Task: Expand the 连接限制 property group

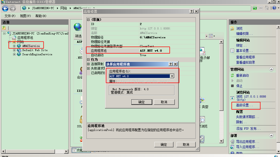Action: (x=88, y=64)
